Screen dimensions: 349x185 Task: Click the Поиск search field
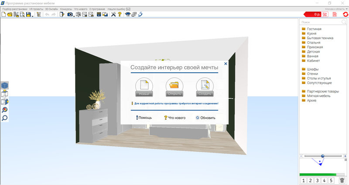(321, 22)
